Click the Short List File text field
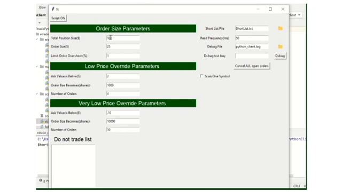The image size is (342, 192). [x=252, y=28]
